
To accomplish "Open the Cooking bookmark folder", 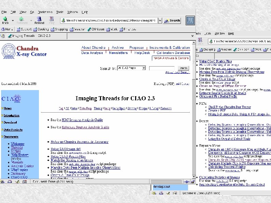I will coord(41,29).
